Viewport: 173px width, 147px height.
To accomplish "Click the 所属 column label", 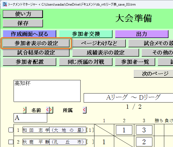I will point(68,110).
